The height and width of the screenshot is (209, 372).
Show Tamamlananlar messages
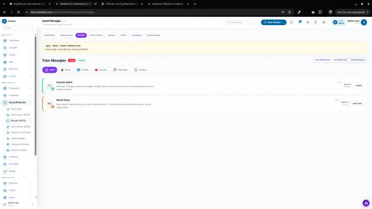pyautogui.click(x=357, y=60)
